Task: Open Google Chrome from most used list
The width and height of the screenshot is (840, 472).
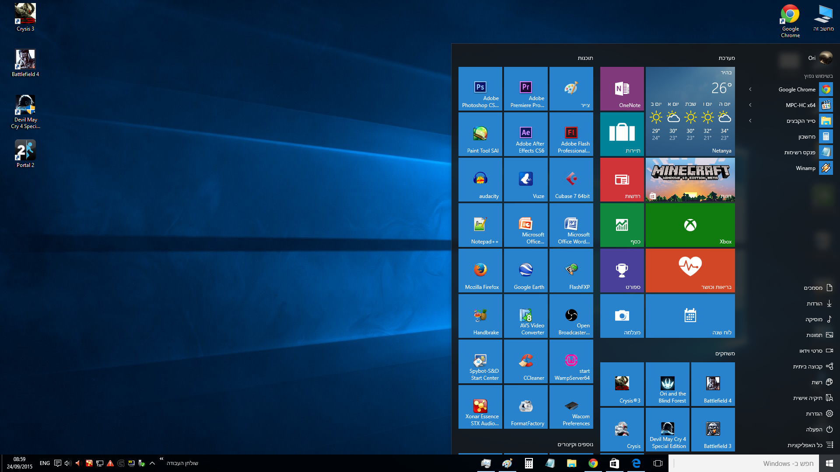Action: click(805, 89)
